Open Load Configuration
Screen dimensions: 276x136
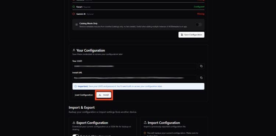click(84, 95)
